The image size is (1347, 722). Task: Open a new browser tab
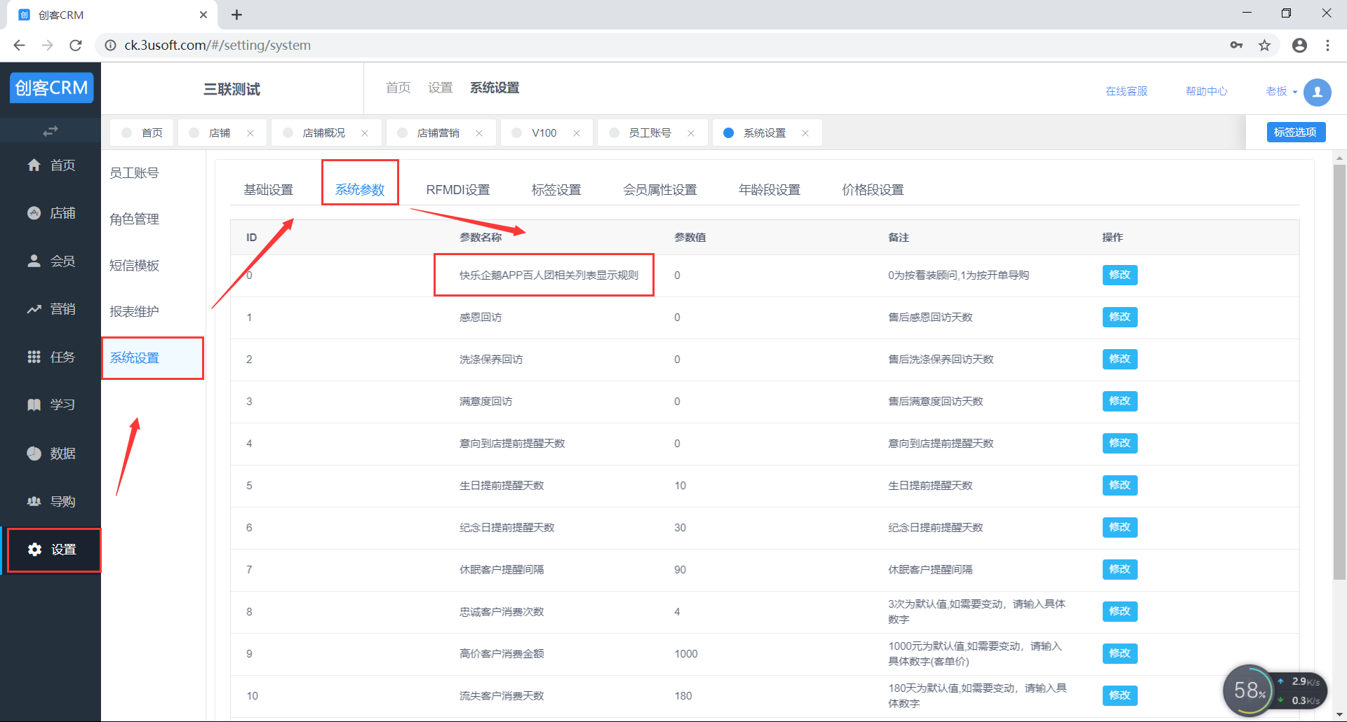click(x=237, y=15)
